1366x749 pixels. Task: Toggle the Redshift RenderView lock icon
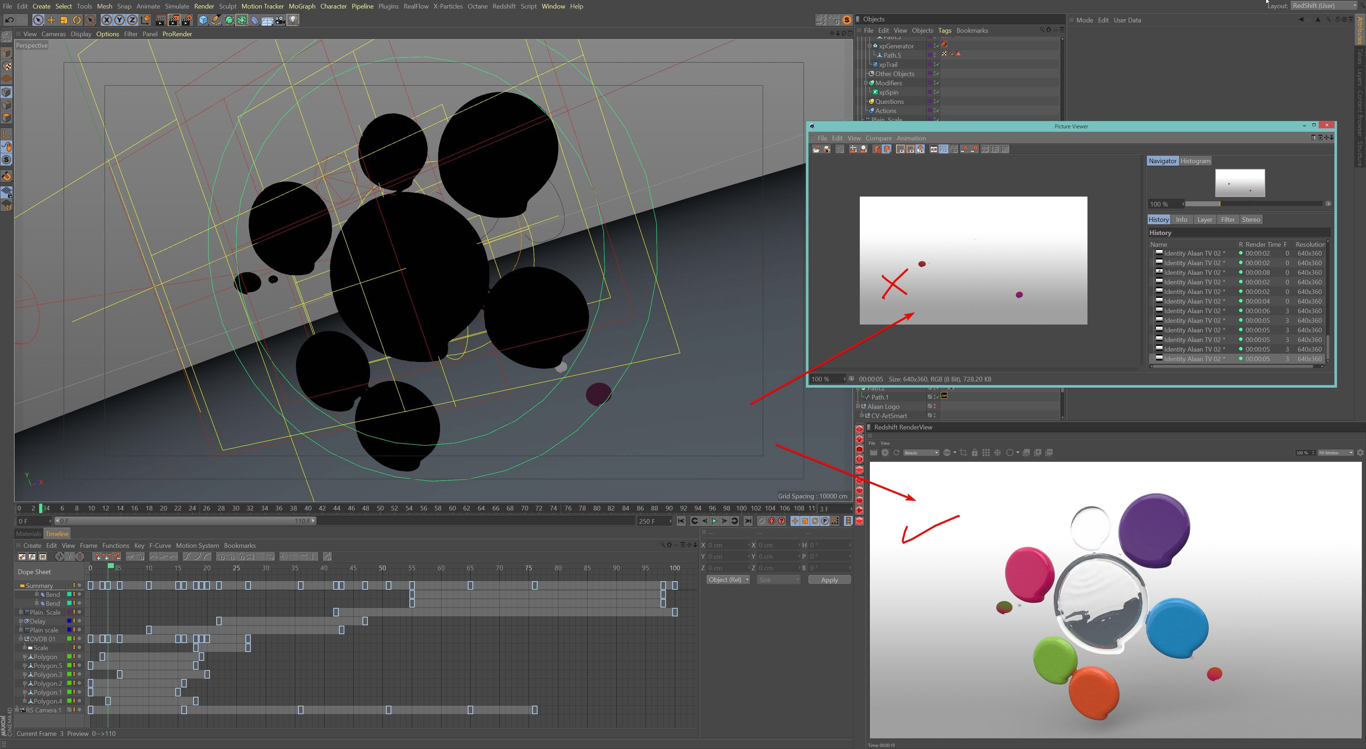tap(975, 453)
